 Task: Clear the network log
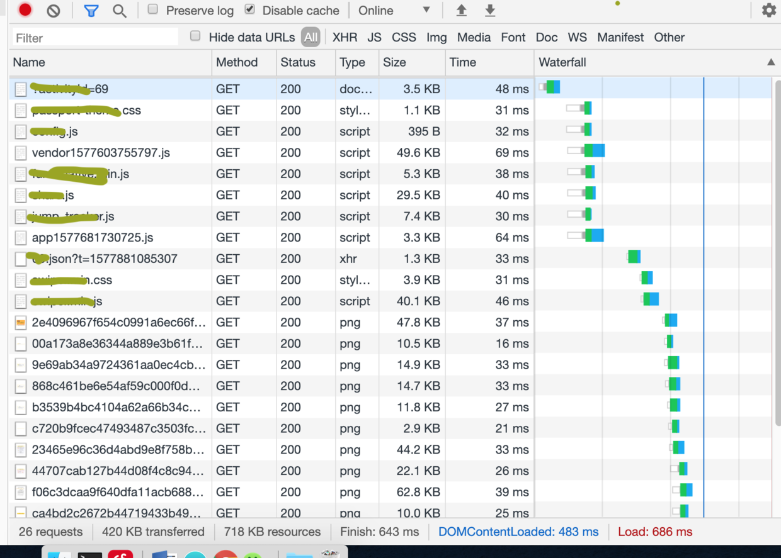click(54, 10)
